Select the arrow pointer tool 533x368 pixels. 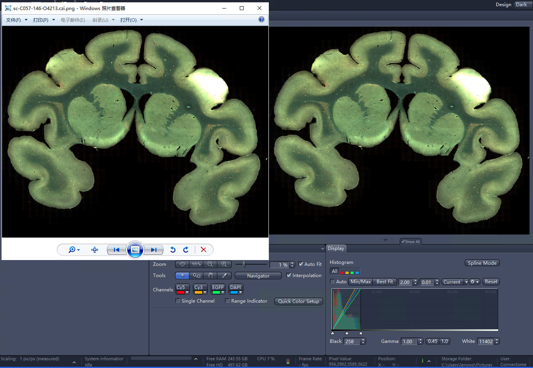[182, 276]
